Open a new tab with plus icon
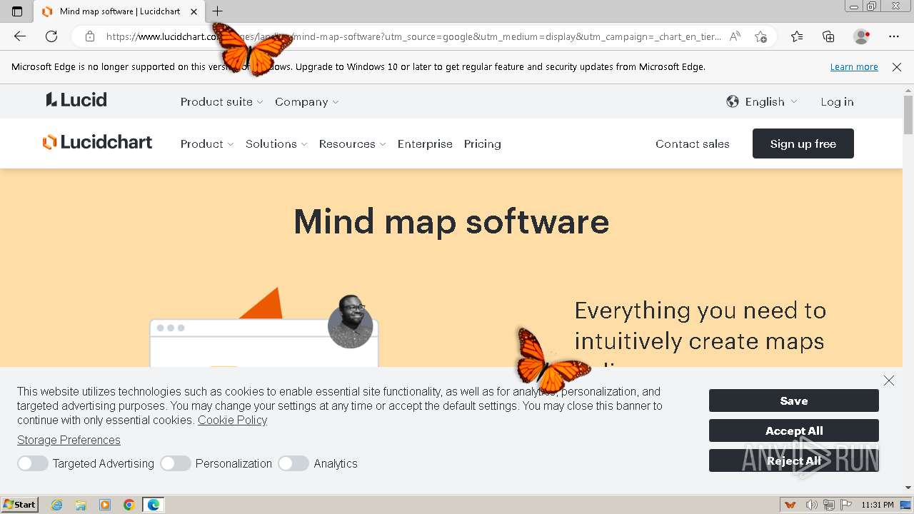The height and width of the screenshot is (514, 914). [218, 11]
